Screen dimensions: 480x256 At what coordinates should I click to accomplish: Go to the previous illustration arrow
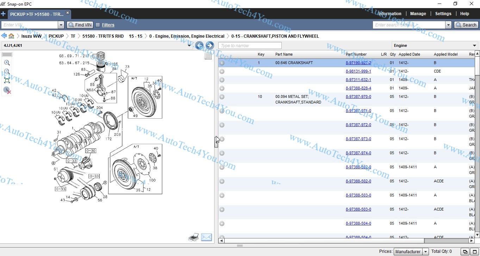[x=199, y=45]
